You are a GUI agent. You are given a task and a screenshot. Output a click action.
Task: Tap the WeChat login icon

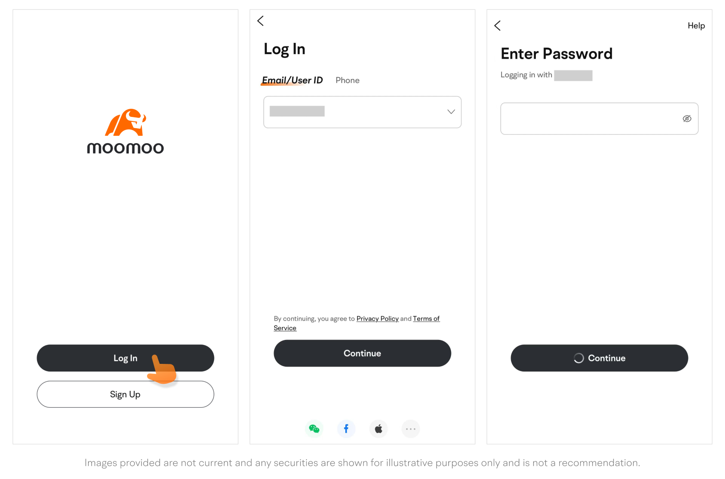tap(314, 429)
